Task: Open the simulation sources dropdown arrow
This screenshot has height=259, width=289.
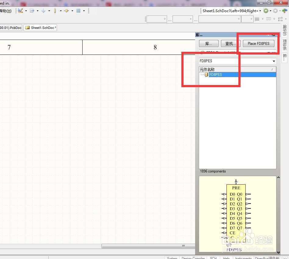Action: (73, 11)
